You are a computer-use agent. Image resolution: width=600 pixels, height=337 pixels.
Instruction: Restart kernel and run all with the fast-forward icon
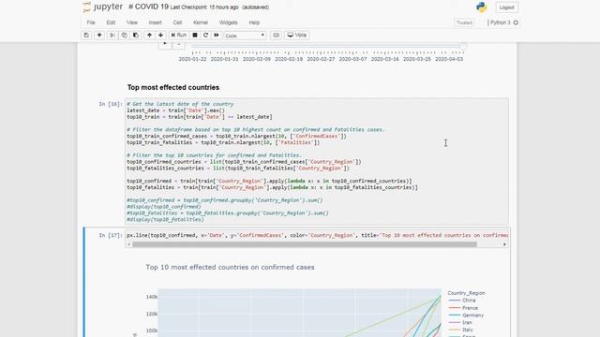pyautogui.click(x=217, y=36)
